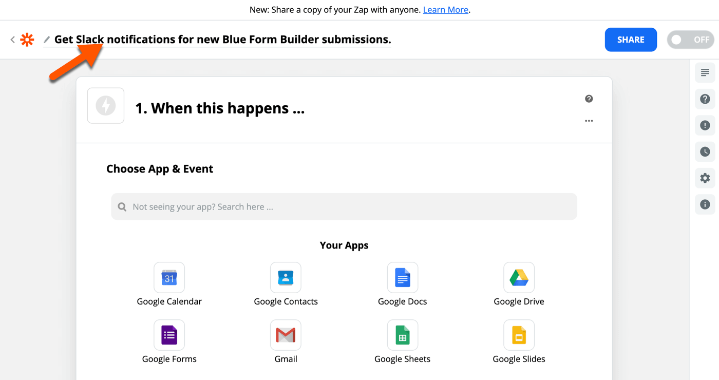This screenshot has width=719, height=380.
Task: Click the SHARE button
Action: point(631,39)
